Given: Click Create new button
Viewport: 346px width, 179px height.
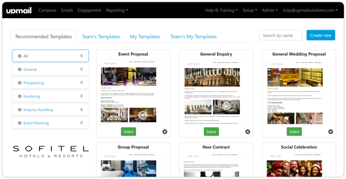Looking at the screenshot, I should click(x=321, y=35).
